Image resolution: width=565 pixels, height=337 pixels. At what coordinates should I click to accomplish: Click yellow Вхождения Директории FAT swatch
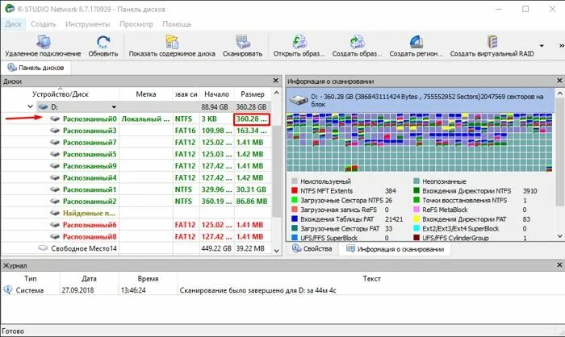pyautogui.click(x=416, y=219)
